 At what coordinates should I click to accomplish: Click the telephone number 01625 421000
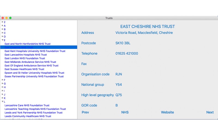tap(127, 53)
